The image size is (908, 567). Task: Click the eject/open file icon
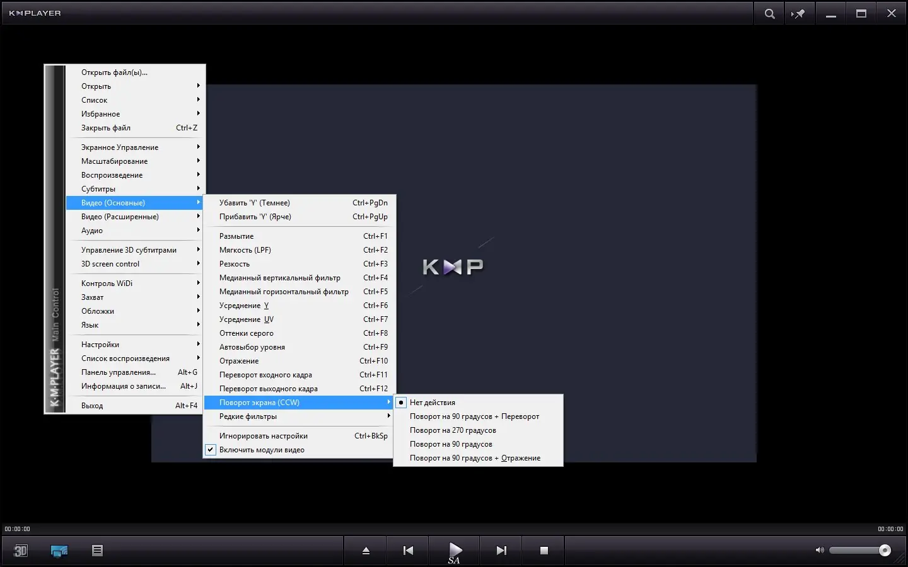pyautogui.click(x=366, y=551)
